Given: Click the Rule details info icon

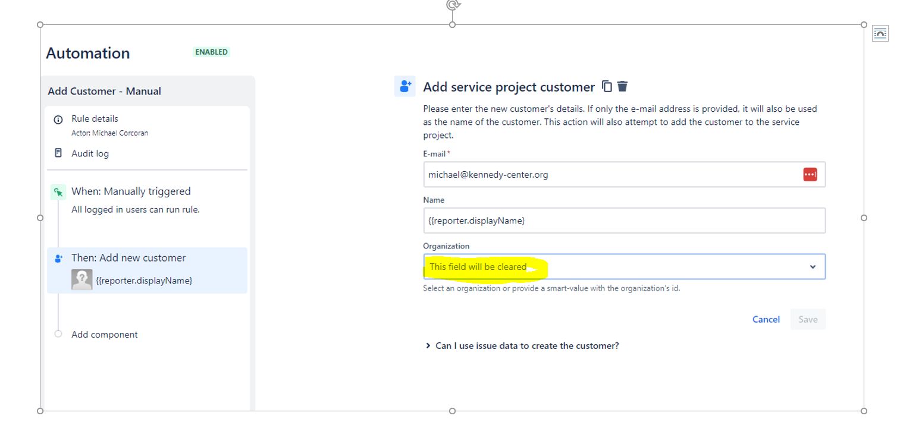Looking at the screenshot, I should [58, 119].
